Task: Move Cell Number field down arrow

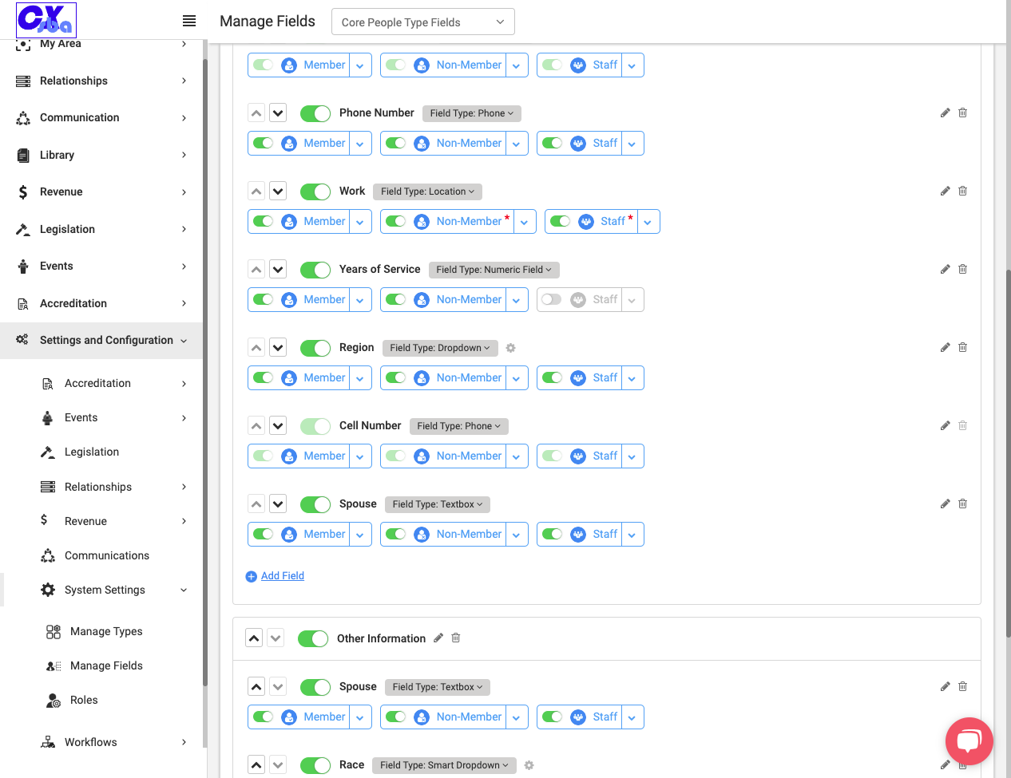Action: tap(278, 425)
